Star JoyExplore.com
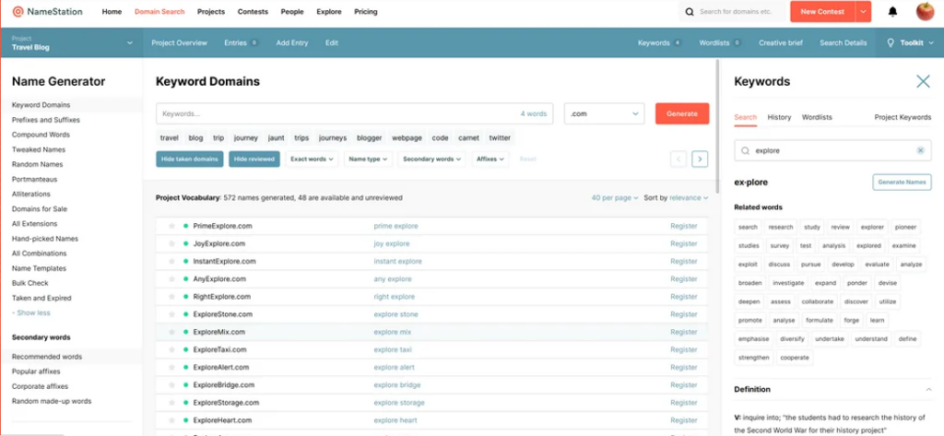944x436 pixels. [x=171, y=244]
